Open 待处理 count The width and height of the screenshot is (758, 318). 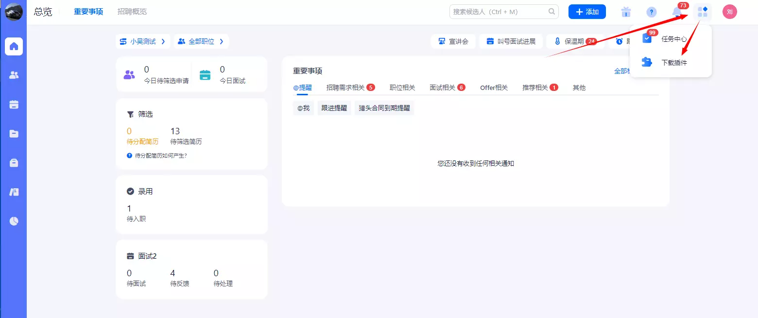tap(216, 273)
